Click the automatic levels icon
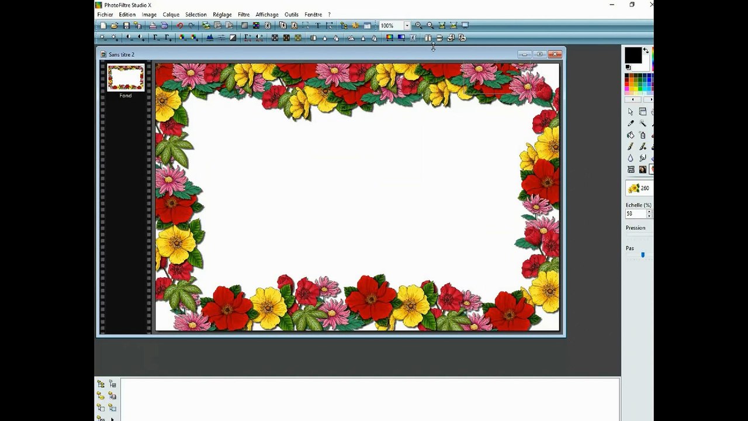The height and width of the screenshot is (421, 748). 247,37
